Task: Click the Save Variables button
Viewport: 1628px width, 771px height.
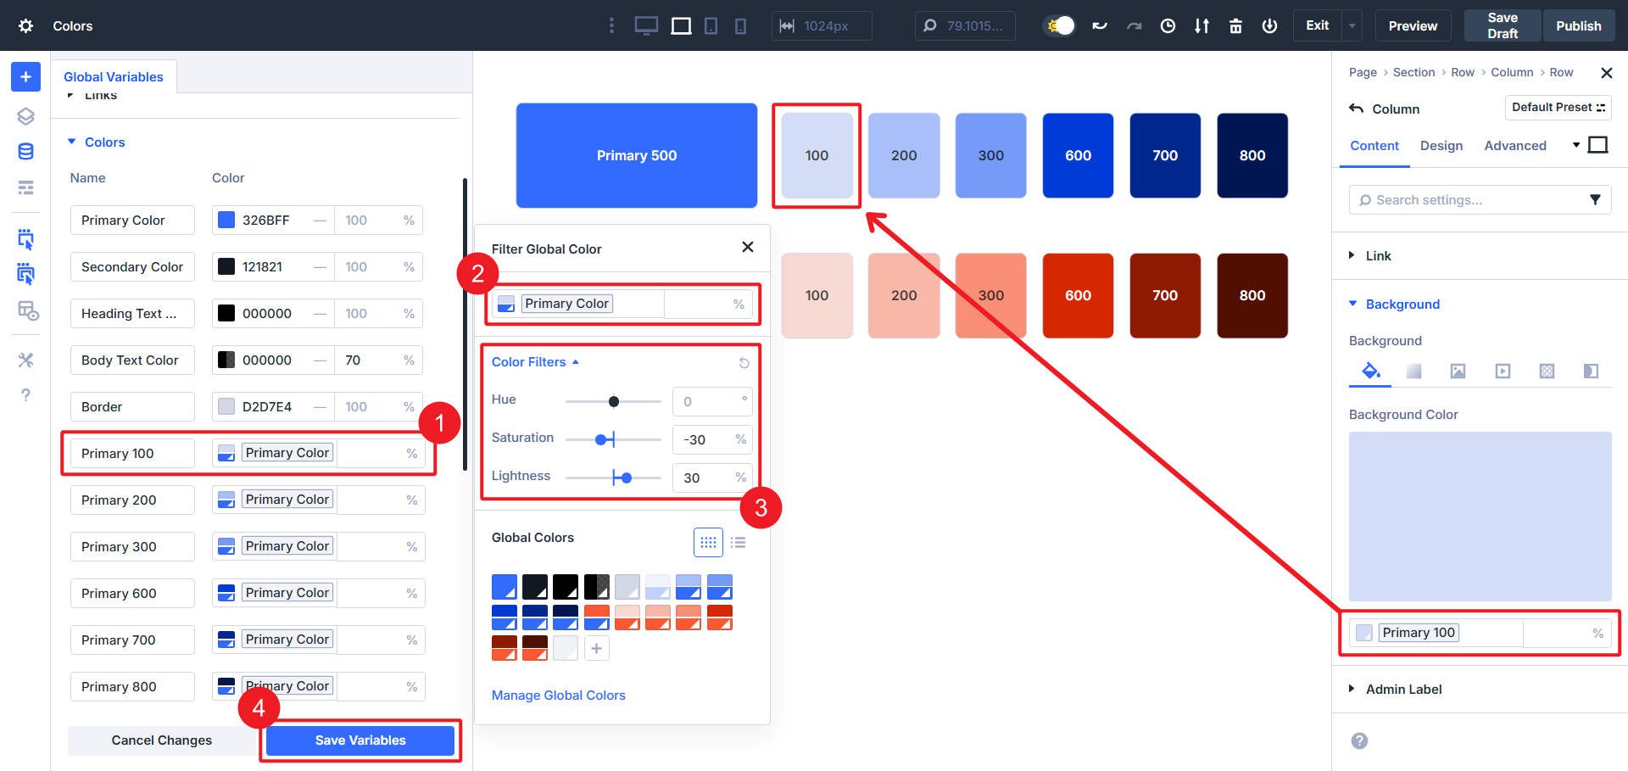Action: pos(360,740)
